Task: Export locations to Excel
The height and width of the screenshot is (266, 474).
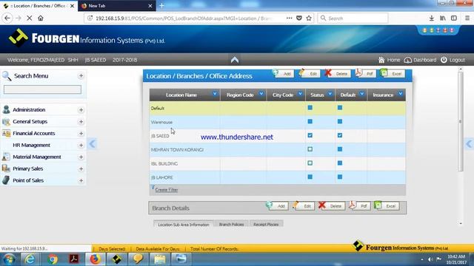Action: point(393,74)
